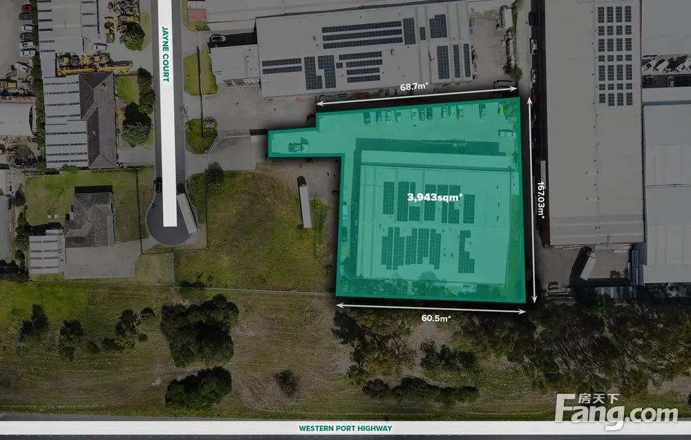Click the 167.03m* dimension label
The image size is (691, 440).
point(542,200)
